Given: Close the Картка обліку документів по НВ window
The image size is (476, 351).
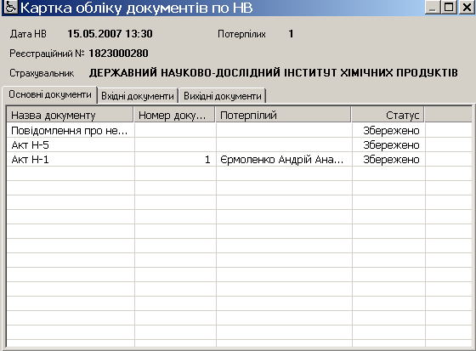Looking at the screenshot, I should [x=467, y=7].
